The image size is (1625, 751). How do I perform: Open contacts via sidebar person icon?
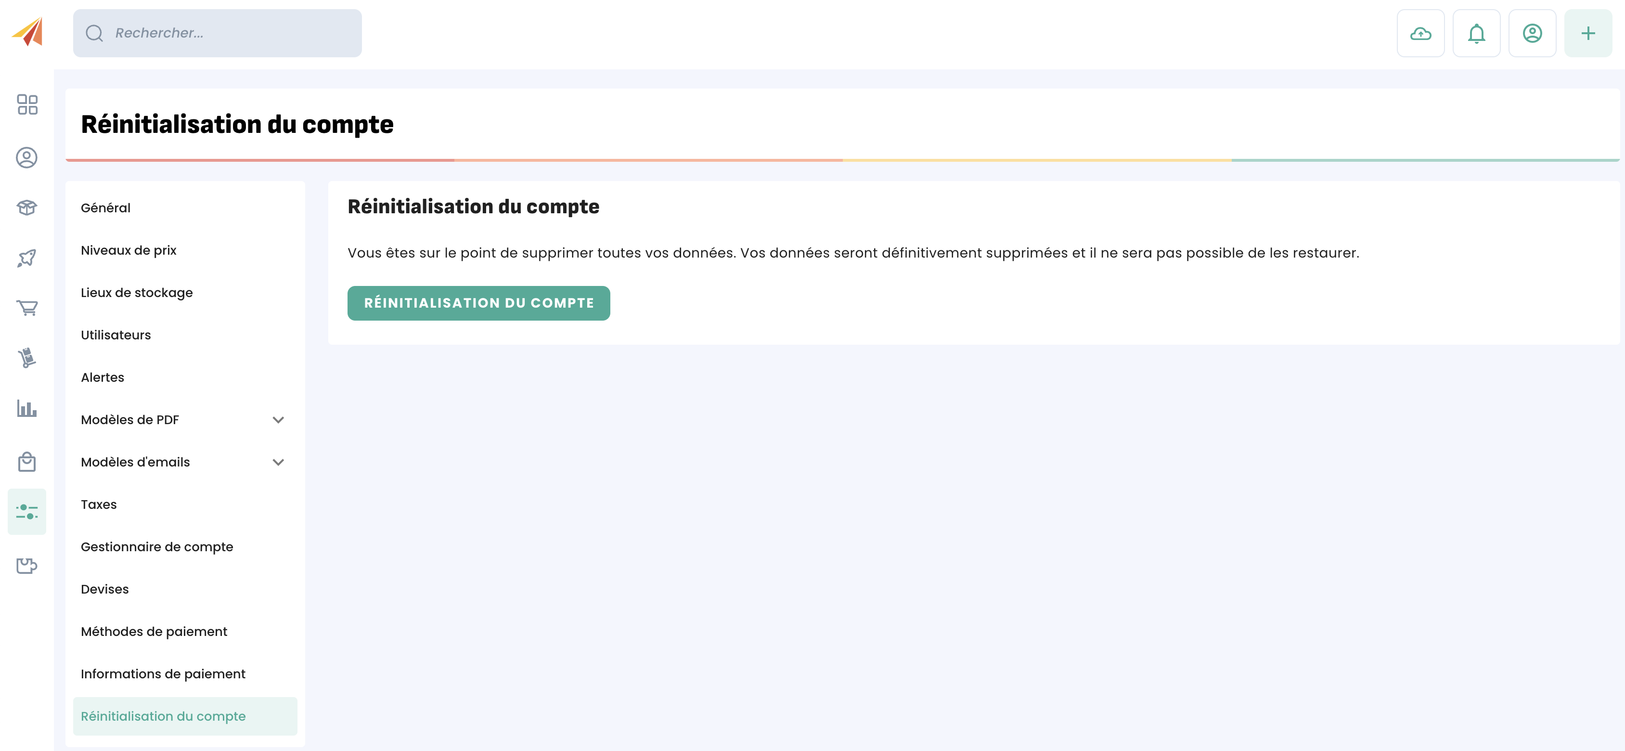pos(27,158)
